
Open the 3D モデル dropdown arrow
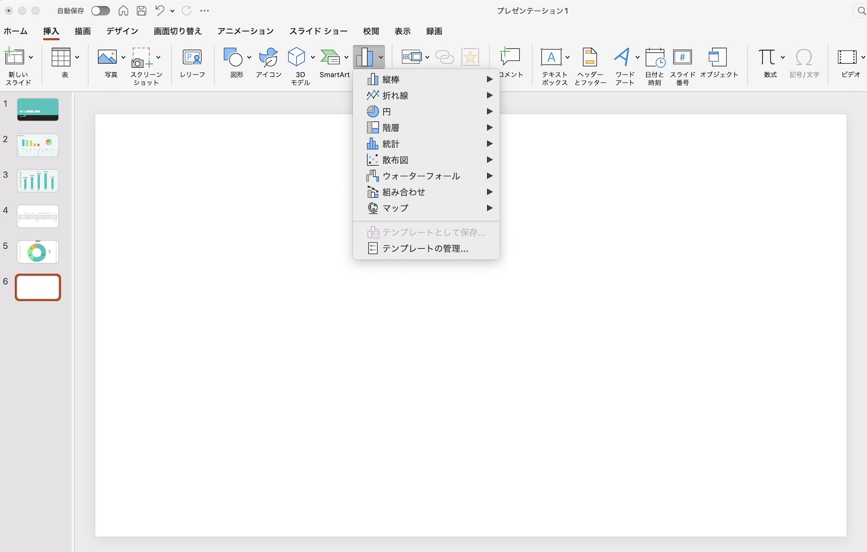(313, 57)
